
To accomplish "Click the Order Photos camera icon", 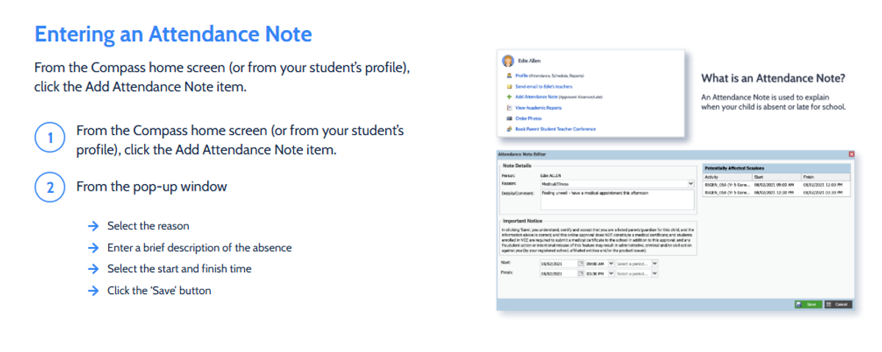I will click(509, 118).
